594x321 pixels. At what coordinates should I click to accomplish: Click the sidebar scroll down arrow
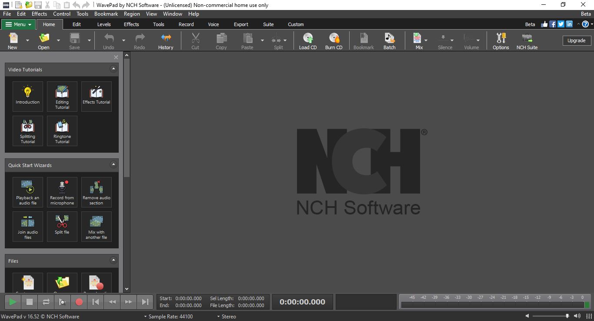(x=127, y=289)
